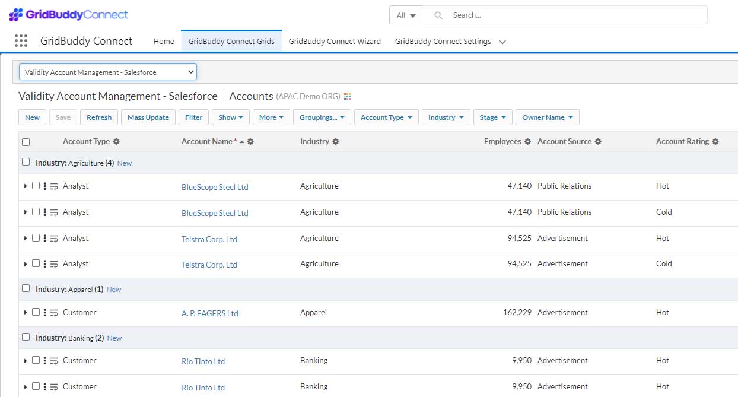Expand chevron next to GridBuddy Connect Settings

pyautogui.click(x=502, y=42)
